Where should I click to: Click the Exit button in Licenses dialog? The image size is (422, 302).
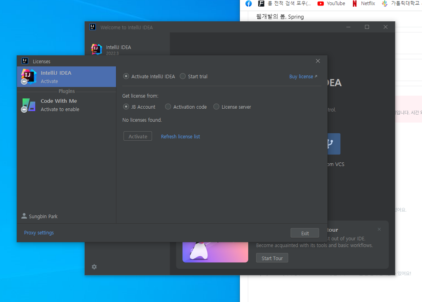(x=305, y=233)
